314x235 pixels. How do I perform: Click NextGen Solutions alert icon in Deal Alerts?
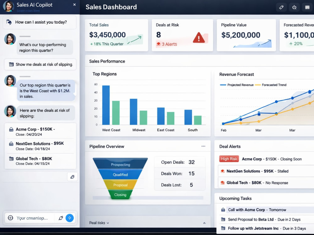[x=222, y=171]
